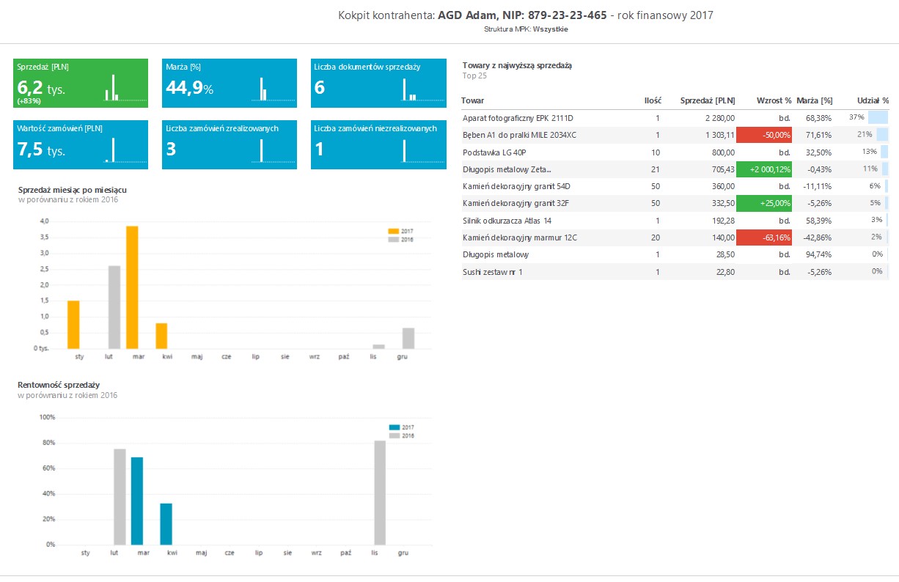Viewport: 899px width, 582px height.
Task: Select the orange March bar in monthly sales chart
Action: tap(132, 287)
